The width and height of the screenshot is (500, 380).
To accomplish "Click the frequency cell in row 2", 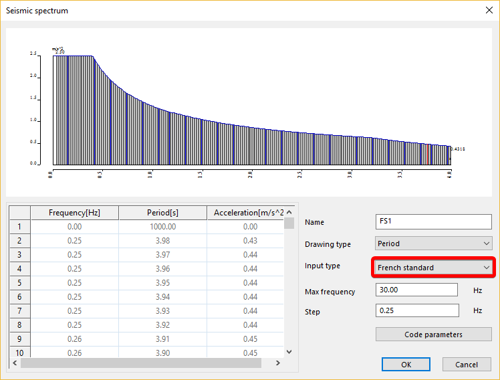I will [74, 241].
